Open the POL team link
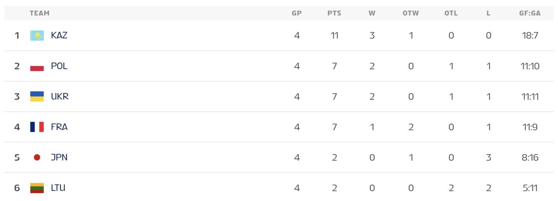This screenshot has width=558, height=201. [x=59, y=66]
